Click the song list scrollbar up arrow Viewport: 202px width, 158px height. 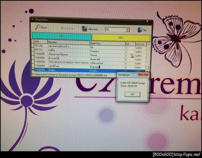148,44
